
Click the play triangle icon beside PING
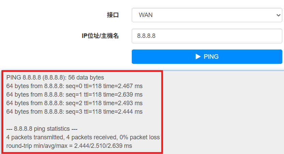pyautogui.click(x=198, y=57)
